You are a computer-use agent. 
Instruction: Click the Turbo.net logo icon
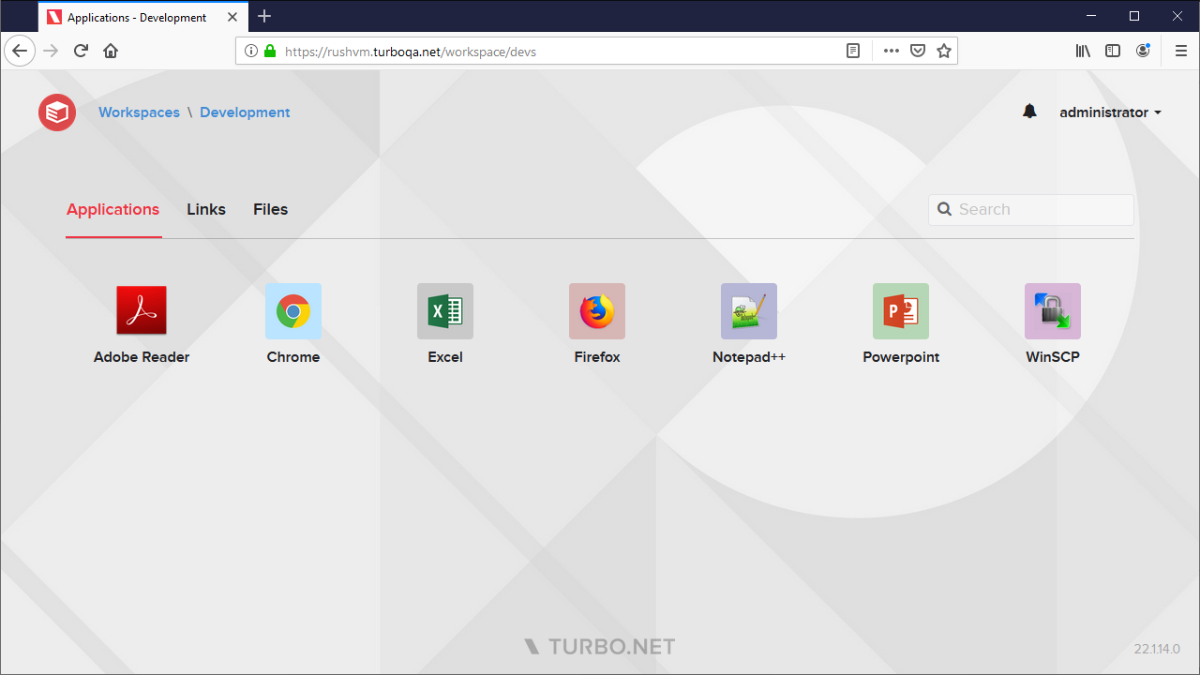[x=56, y=112]
